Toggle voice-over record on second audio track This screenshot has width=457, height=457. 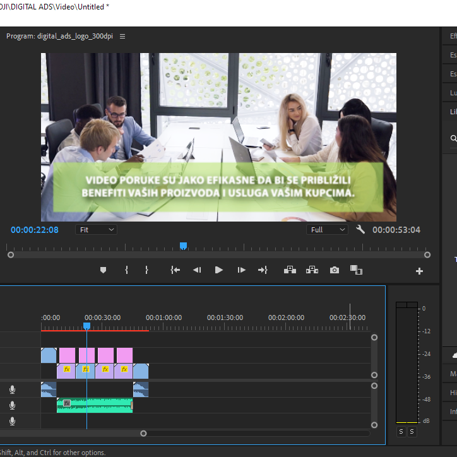[x=12, y=406]
